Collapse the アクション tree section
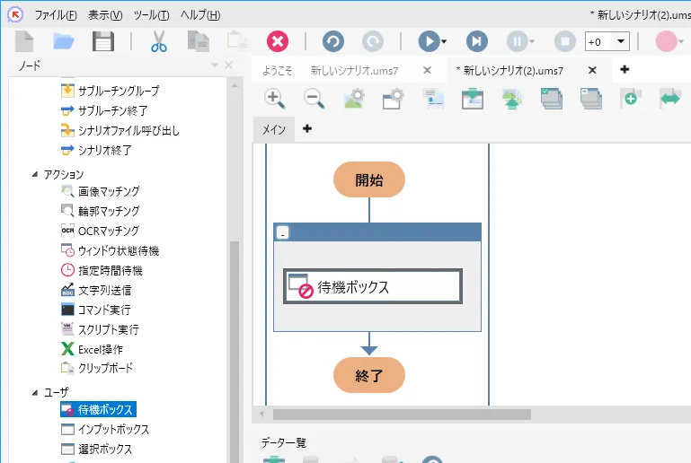 click(x=35, y=174)
